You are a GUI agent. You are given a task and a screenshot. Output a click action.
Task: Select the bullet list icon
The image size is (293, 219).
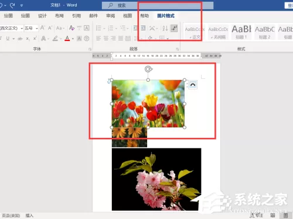tap(98, 28)
